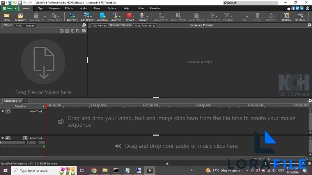
Task: Click the Search field in title bar
Action: [250, 3]
